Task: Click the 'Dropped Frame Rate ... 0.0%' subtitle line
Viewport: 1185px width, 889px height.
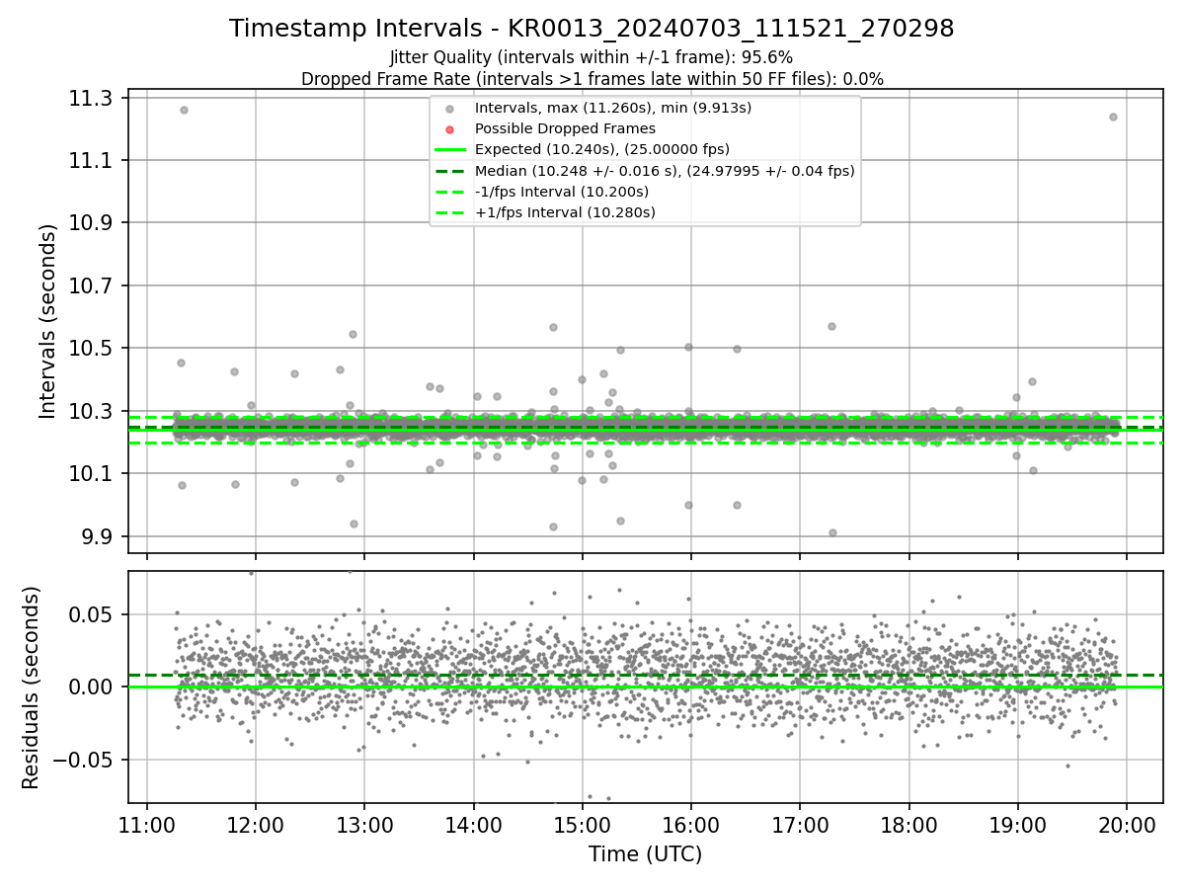Action: pos(592,79)
